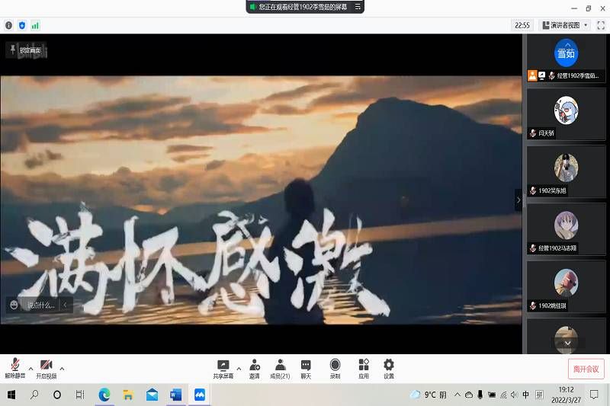Collapse the participant sidebar arrow
The width and height of the screenshot is (610, 406).
(518, 200)
